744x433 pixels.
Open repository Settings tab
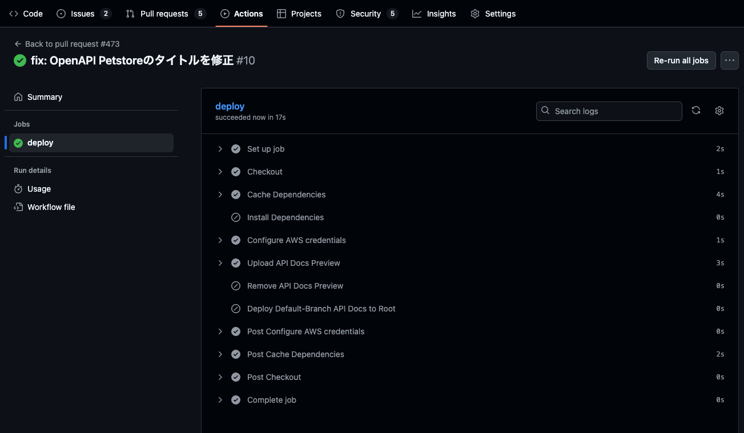(493, 14)
